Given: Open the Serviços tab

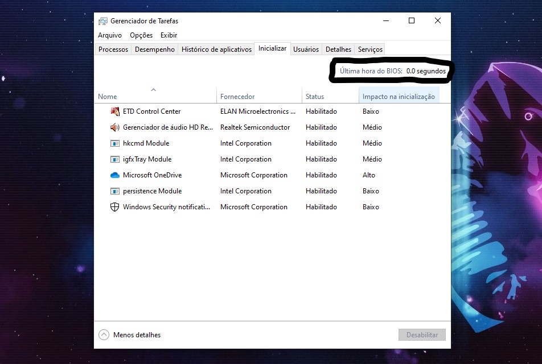Looking at the screenshot, I should 370,49.
